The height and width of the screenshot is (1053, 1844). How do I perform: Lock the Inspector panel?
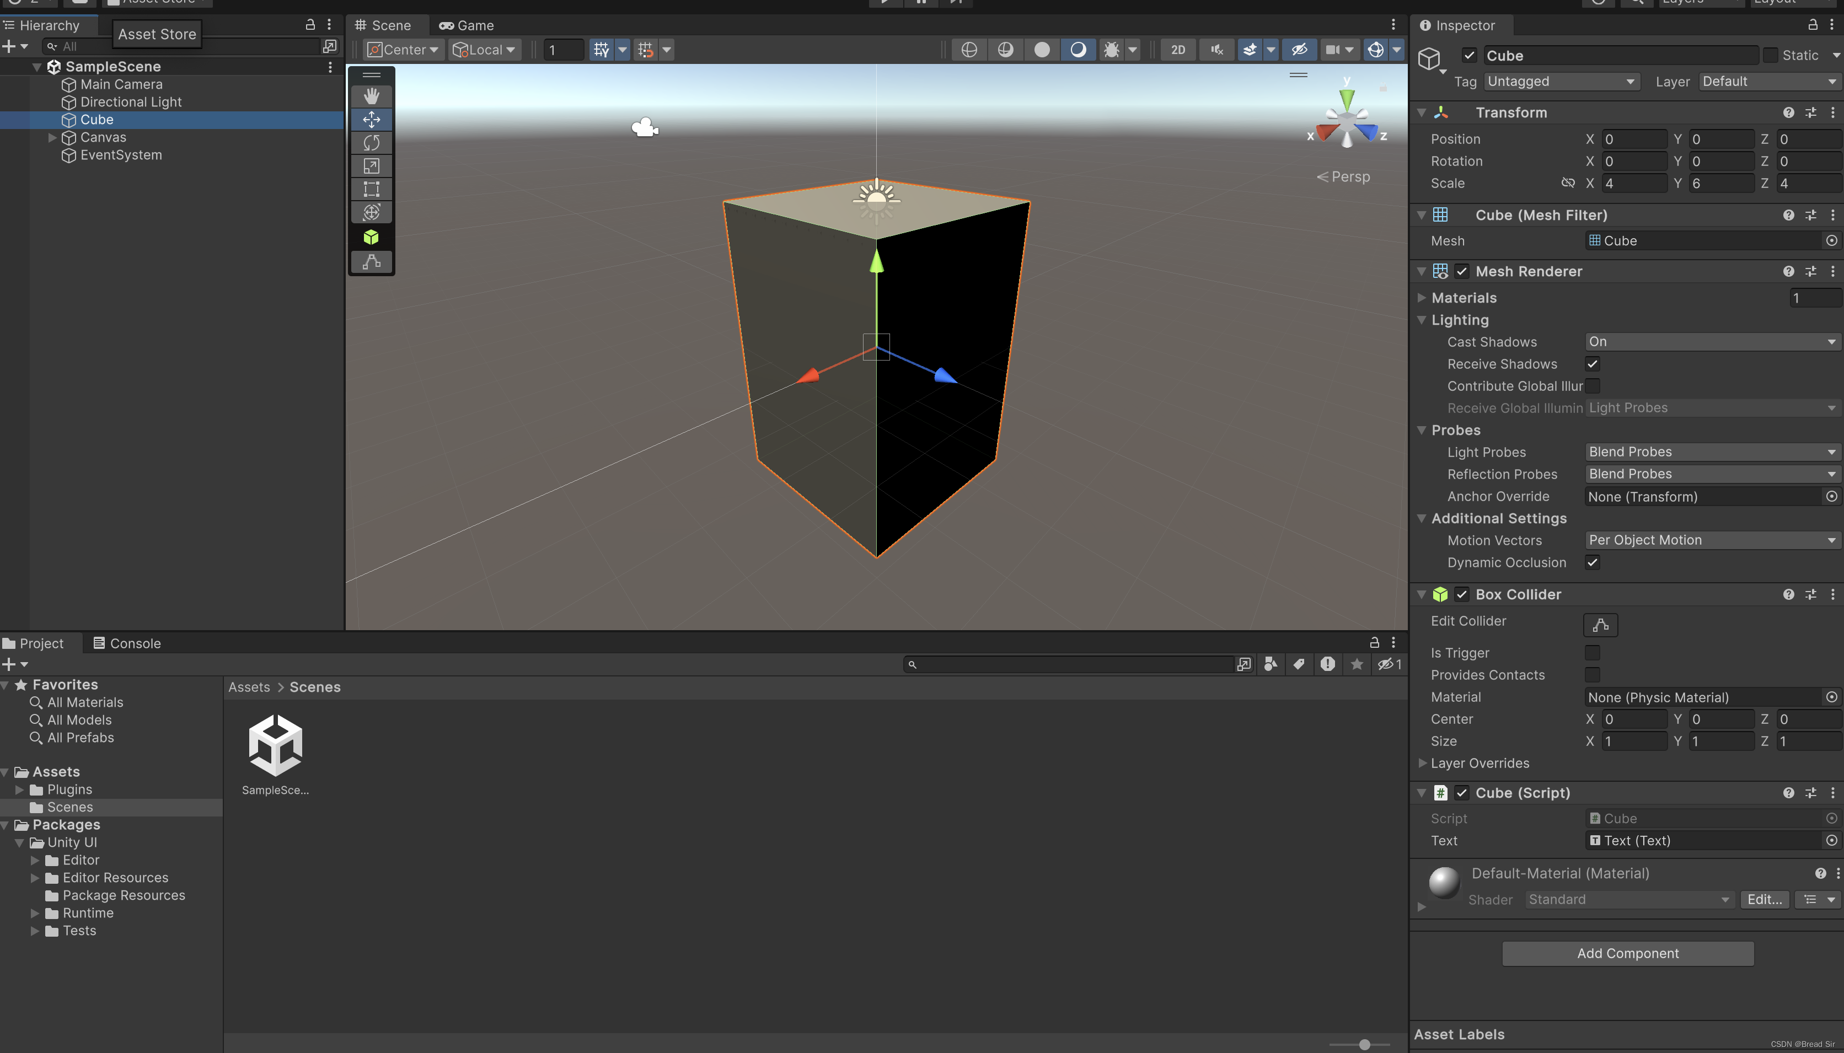(x=1813, y=25)
